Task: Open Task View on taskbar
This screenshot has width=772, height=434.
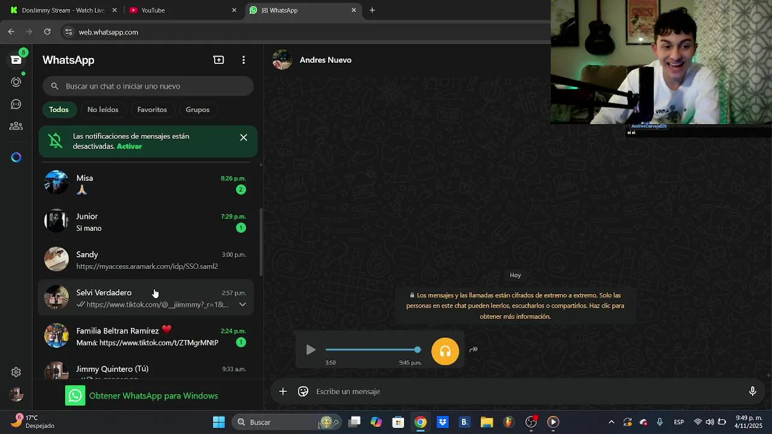Action: [x=355, y=422]
